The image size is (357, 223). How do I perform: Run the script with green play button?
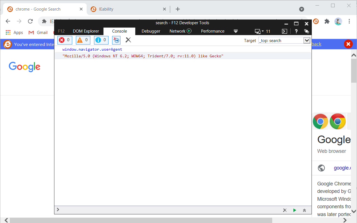pos(295,210)
